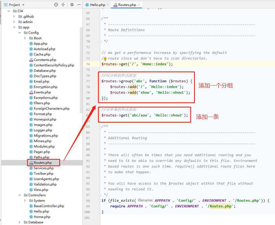Screen dimensions: 275x225
Task: Collapse the CI4 root folder
Action: [9, 11]
